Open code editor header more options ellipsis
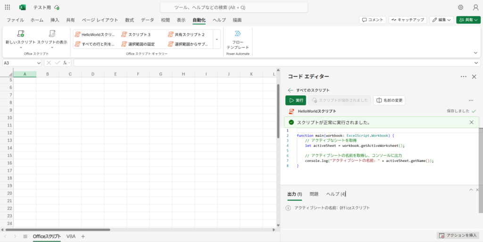The width and height of the screenshot is (483, 242). click(463, 77)
